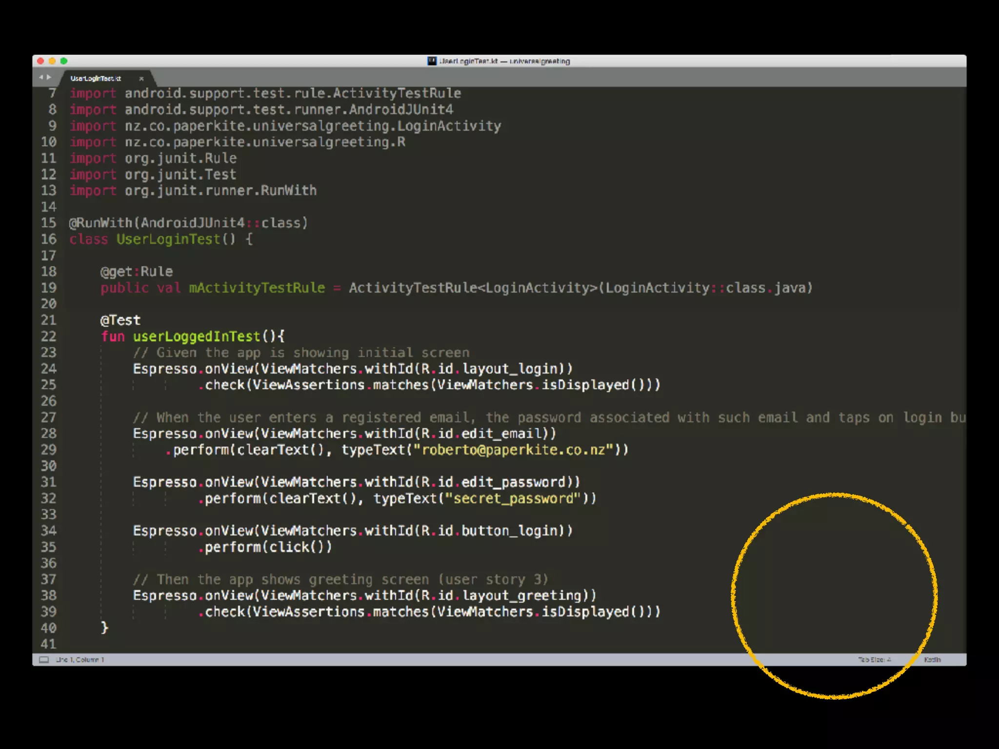Click the red close window button

coord(40,61)
